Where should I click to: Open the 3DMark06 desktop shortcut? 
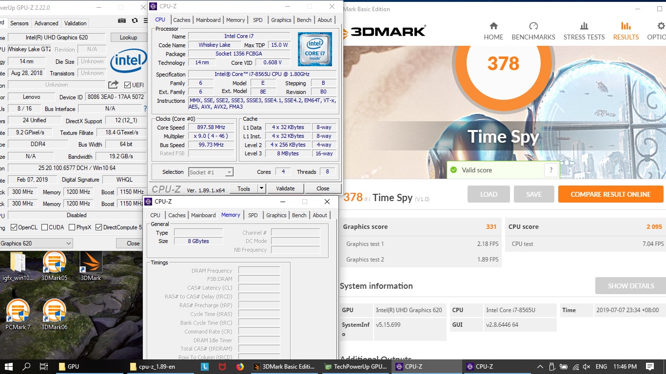(x=54, y=315)
